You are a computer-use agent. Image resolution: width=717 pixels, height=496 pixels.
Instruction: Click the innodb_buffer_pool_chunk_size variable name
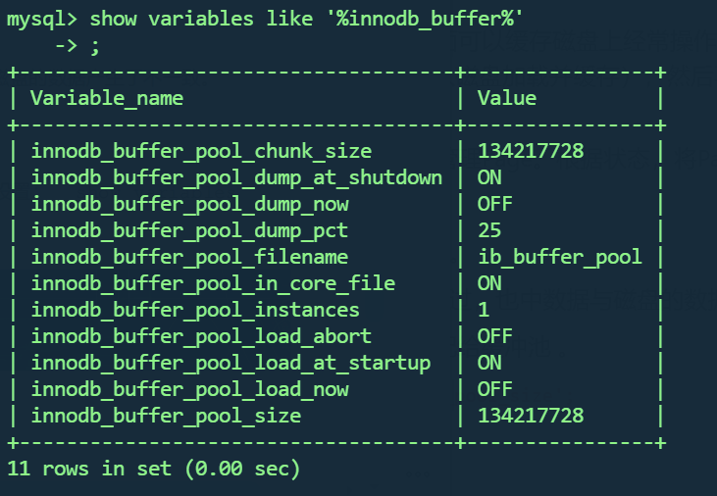pos(201,151)
